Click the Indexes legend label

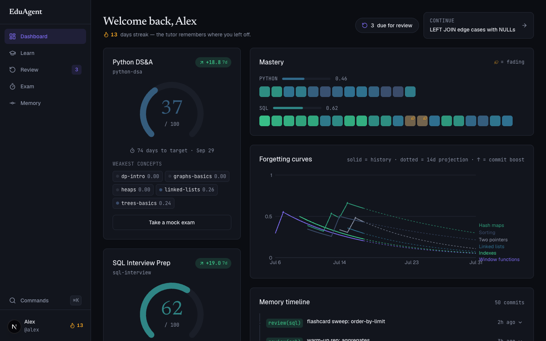[x=487, y=253]
